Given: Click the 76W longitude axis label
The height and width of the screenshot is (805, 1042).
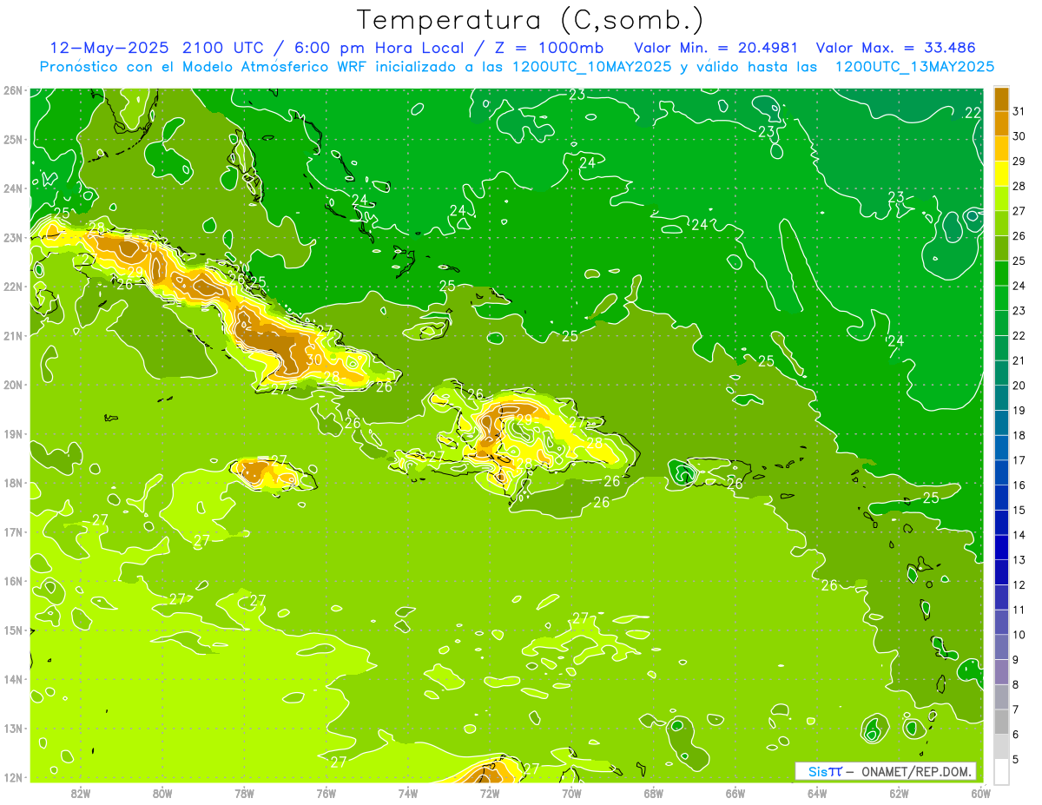Looking at the screenshot, I should coord(326,793).
